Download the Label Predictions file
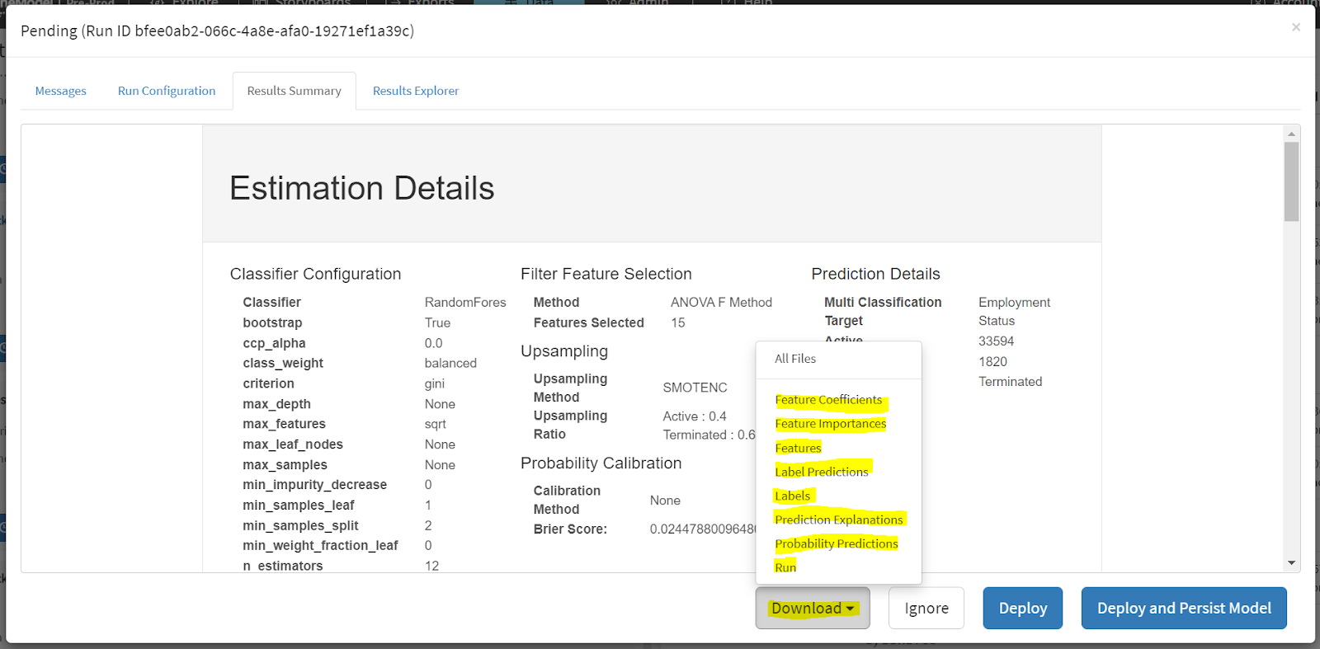The height and width of the screenshot is (649, 1320). tap(822, 472)
